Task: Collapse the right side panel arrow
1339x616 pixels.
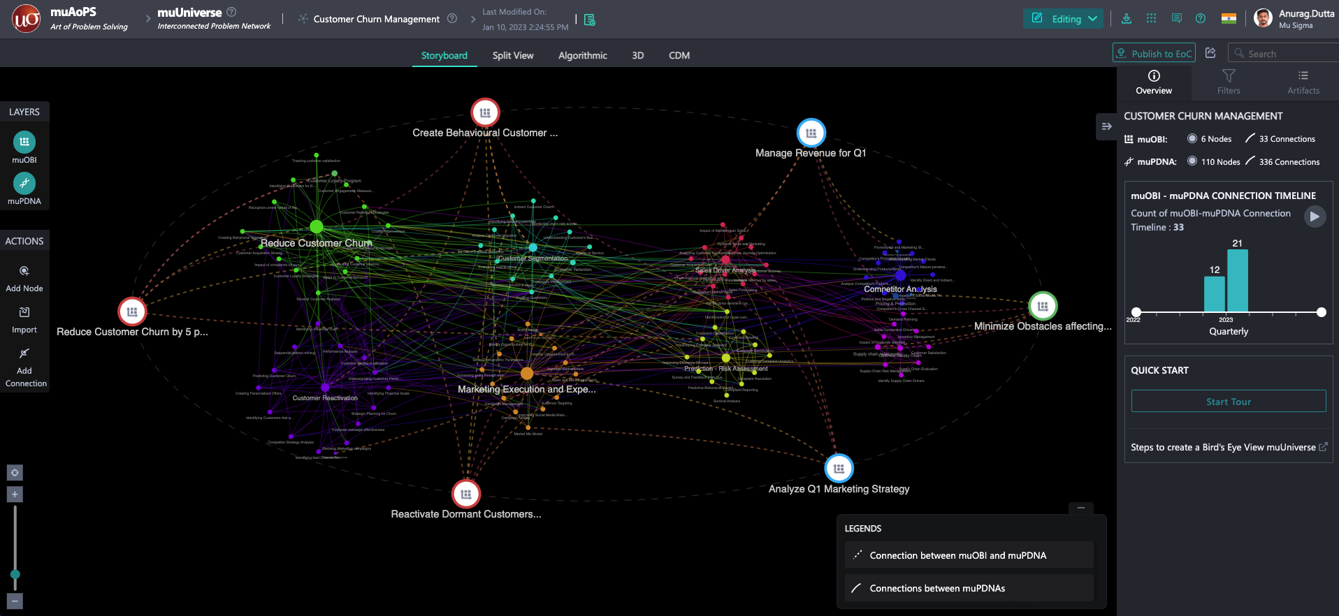Action: 1106,126
